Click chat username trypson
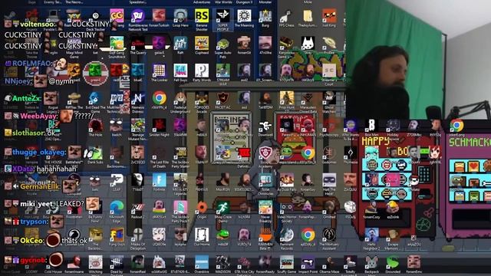The height and width of the screenshot is (276, 491). click(x=34, y=222)
